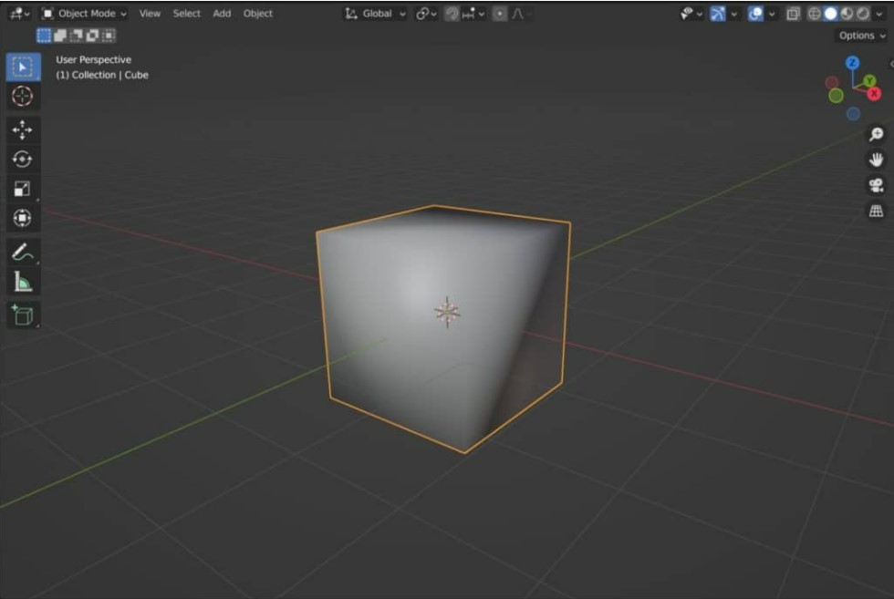Open the Options dropdown

pyautogui.click(x=861, y=36)
